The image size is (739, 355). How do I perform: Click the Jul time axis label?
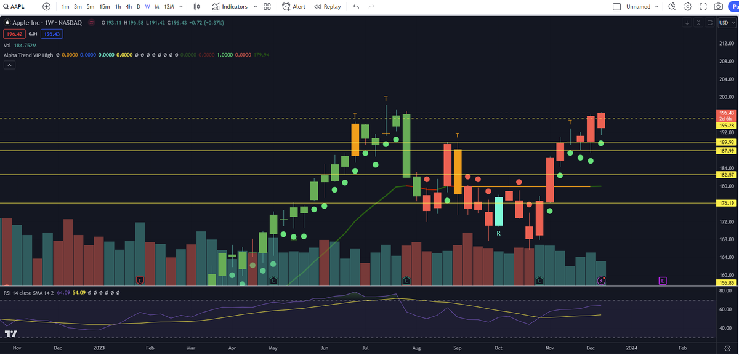tap(366, 348)
